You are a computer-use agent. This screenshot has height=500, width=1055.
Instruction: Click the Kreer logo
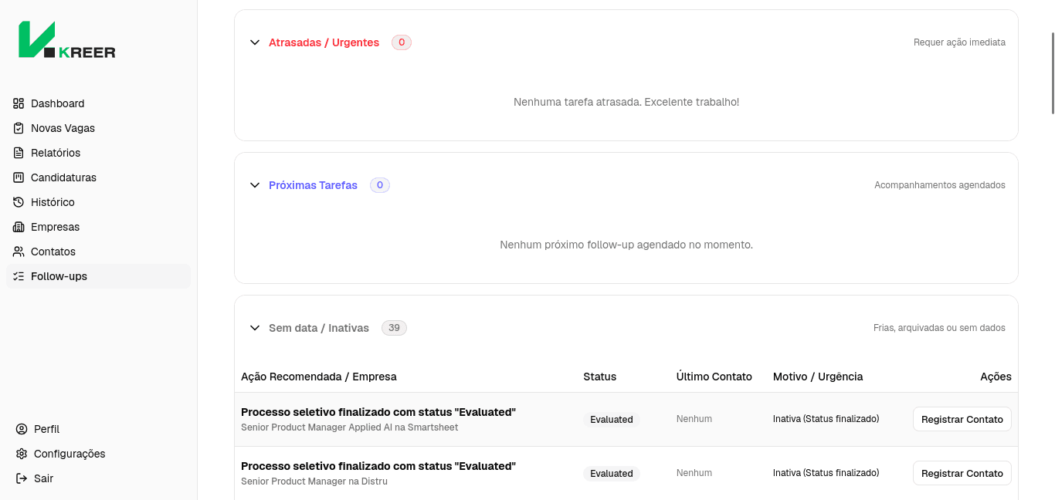coord(67,40)
